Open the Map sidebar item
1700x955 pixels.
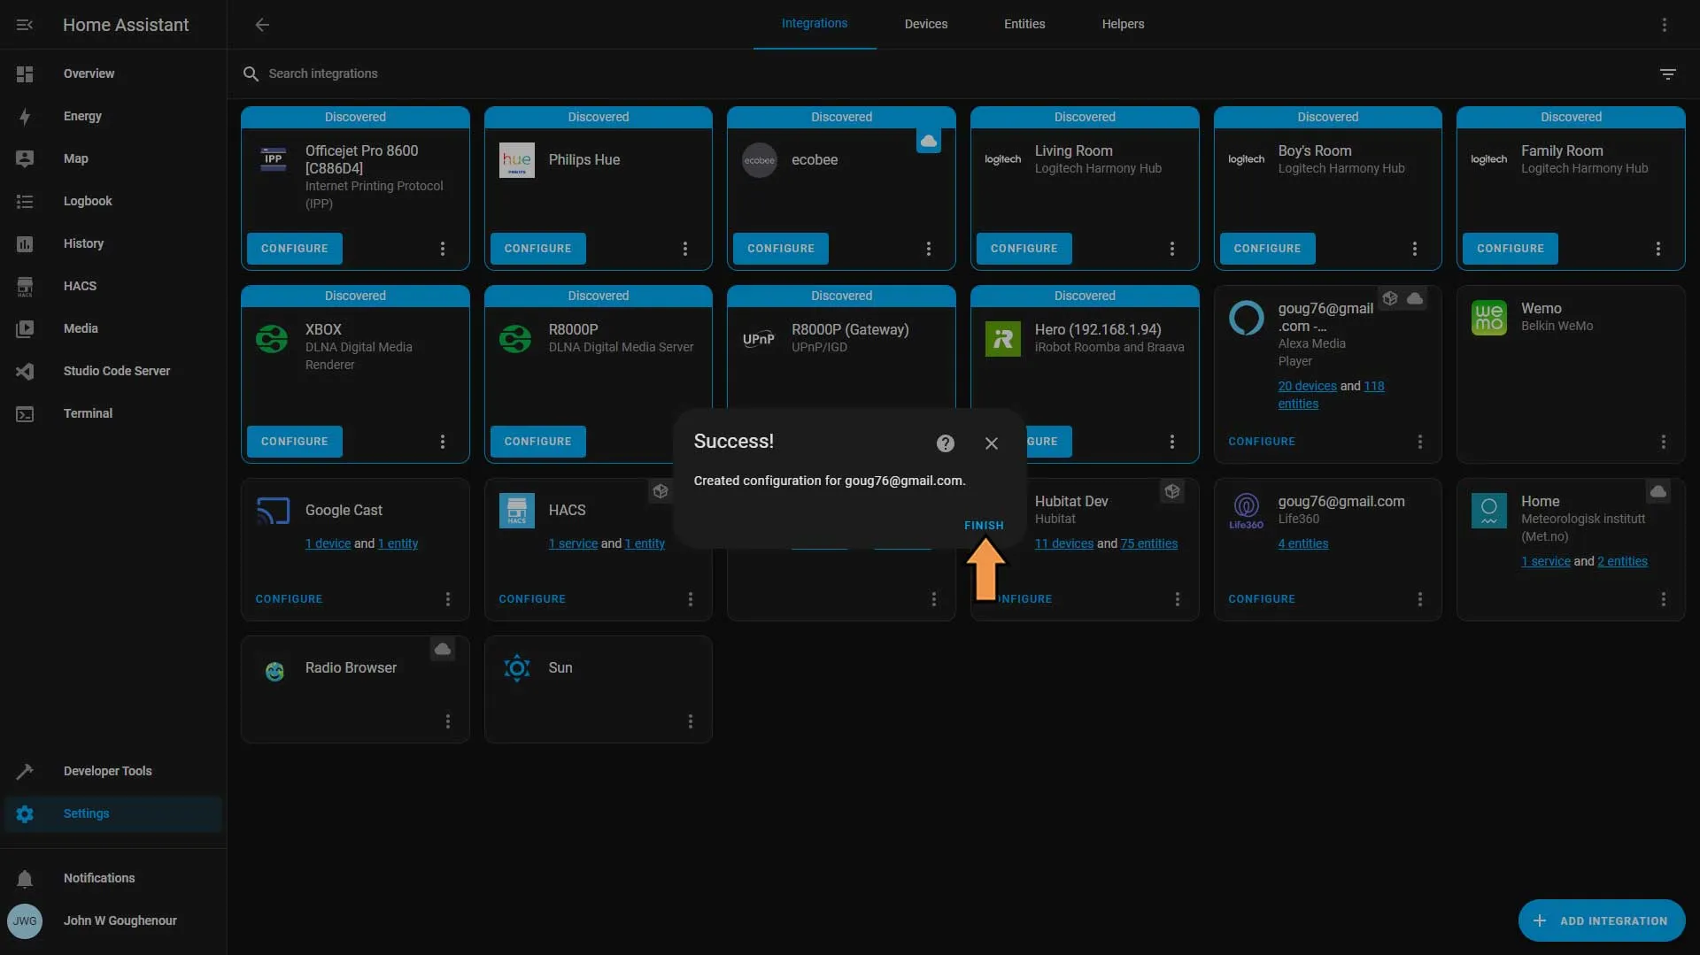(x=113, y=158)
